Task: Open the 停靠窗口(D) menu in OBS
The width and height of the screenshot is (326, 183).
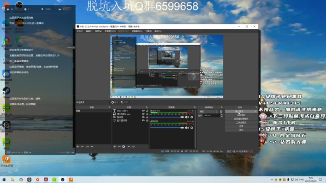Action: click(x=110, y=31)
